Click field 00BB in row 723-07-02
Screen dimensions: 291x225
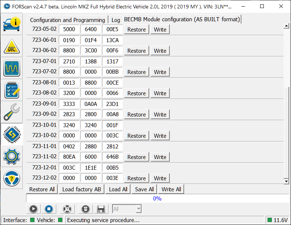pyautogui.click(x=112, y=71)
